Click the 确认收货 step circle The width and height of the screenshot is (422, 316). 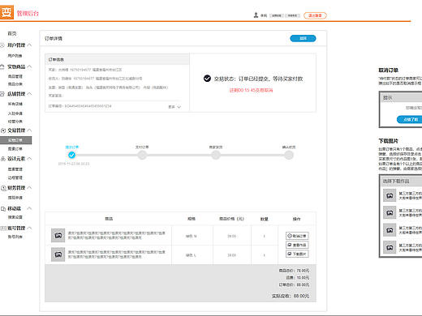[x=289, y=155]
